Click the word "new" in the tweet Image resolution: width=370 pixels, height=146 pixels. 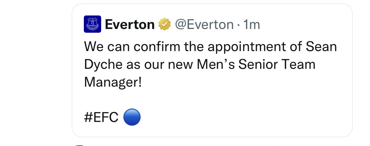point(180,65)
